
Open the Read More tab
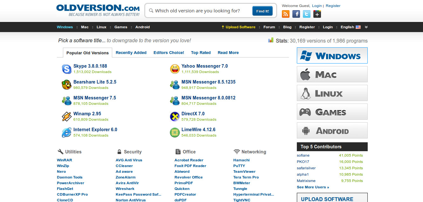click(x=228, y=53)
